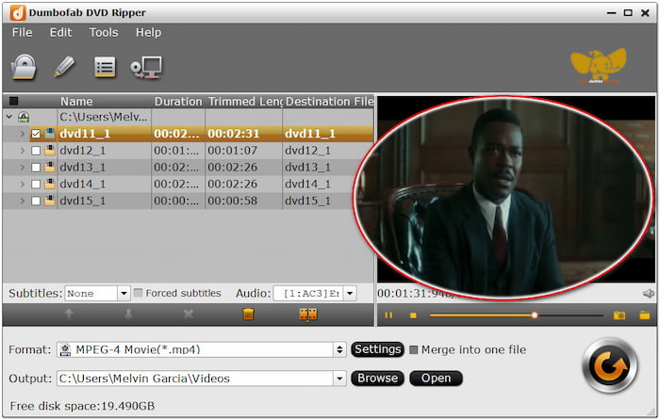Open the File menu
Viewport: 660px width, 420px height.
pyautogui.click(x=22, y=32)
